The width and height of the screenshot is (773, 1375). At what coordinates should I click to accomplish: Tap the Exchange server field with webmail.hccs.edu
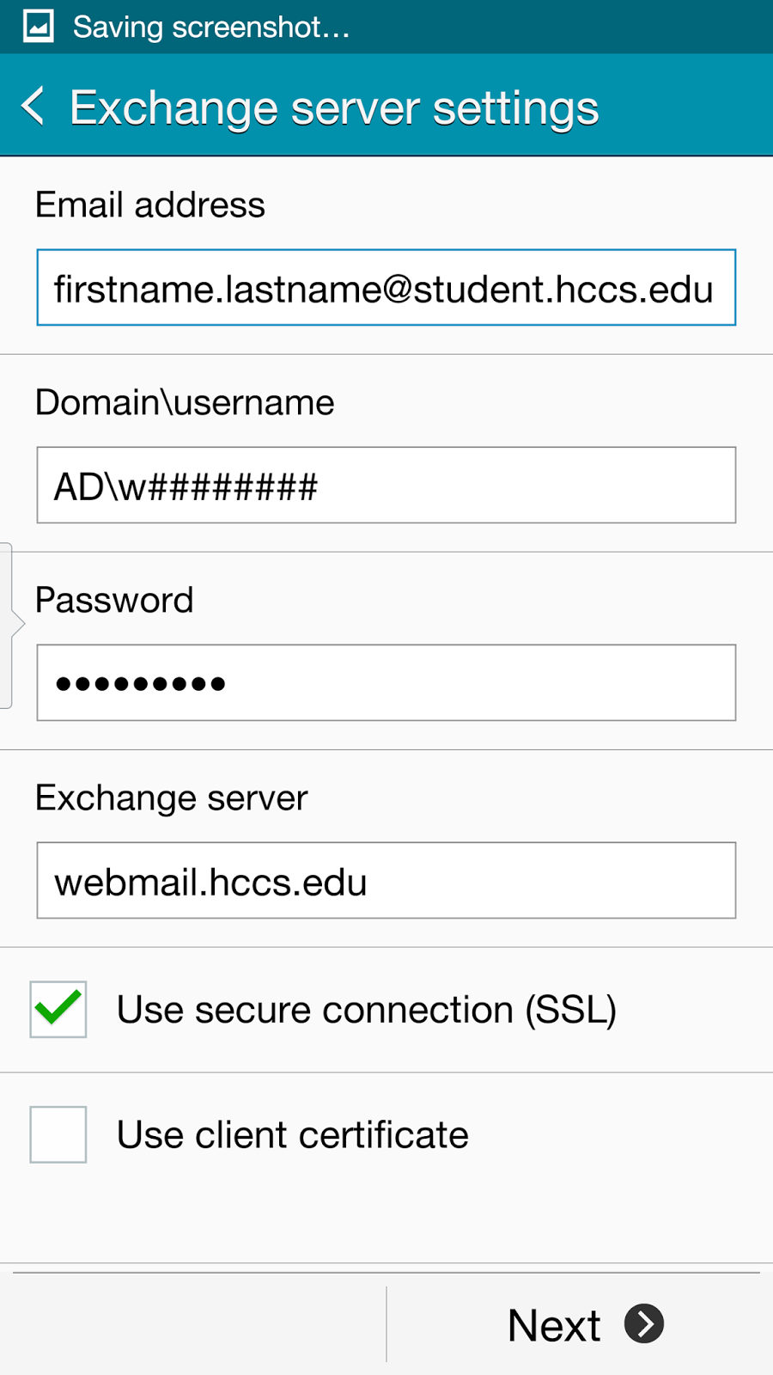[x=386, y=881]
